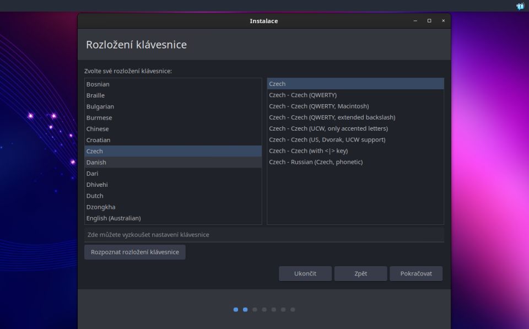The image size is (529, 329).
Task: Choose Croatian in the left list
Action: 173,140
